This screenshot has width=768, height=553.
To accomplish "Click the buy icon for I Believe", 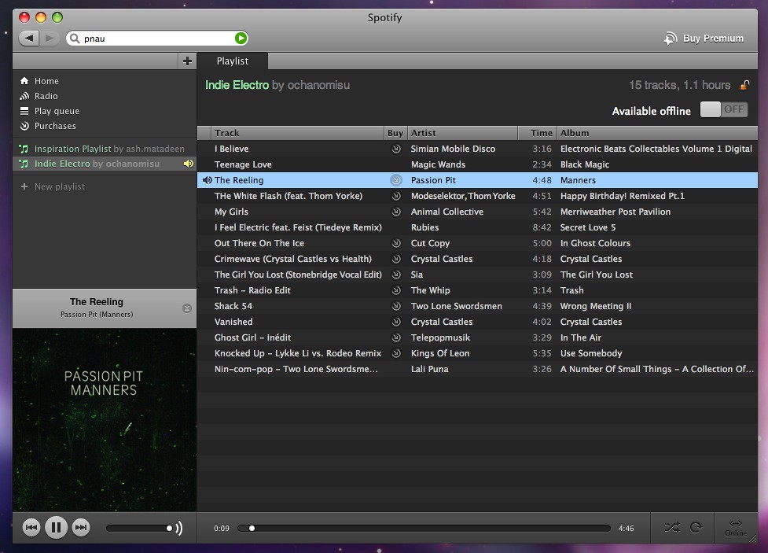I will coord(396,149).
